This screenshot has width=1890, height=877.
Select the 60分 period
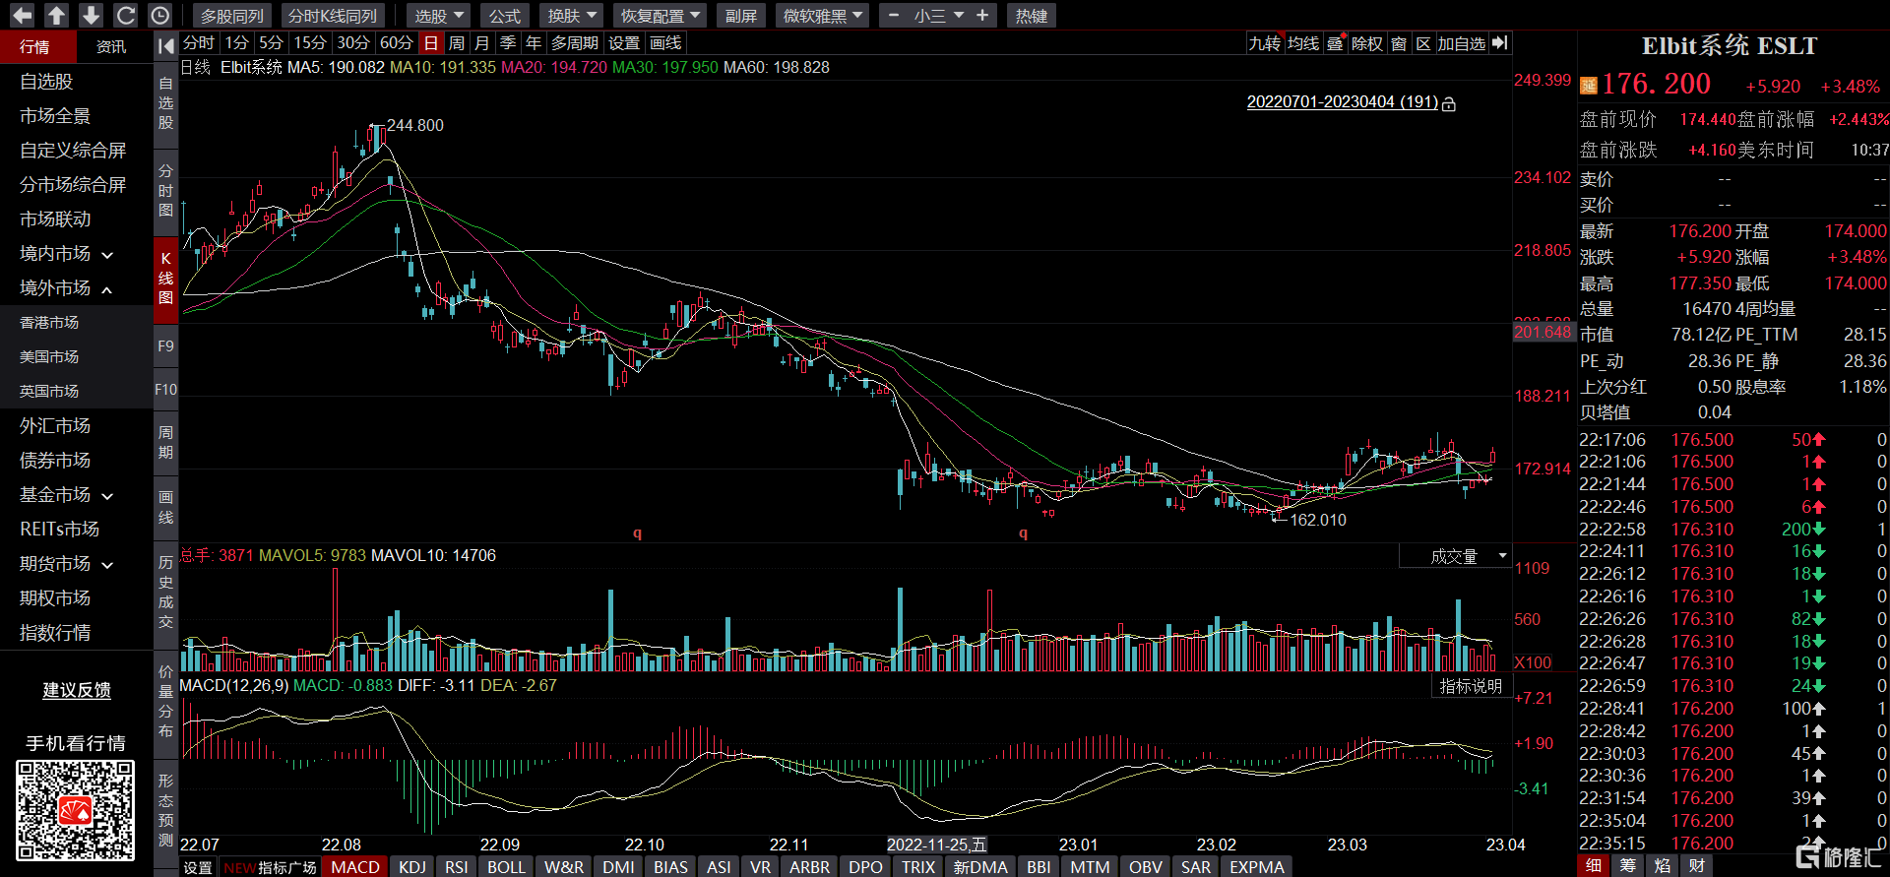397,43
